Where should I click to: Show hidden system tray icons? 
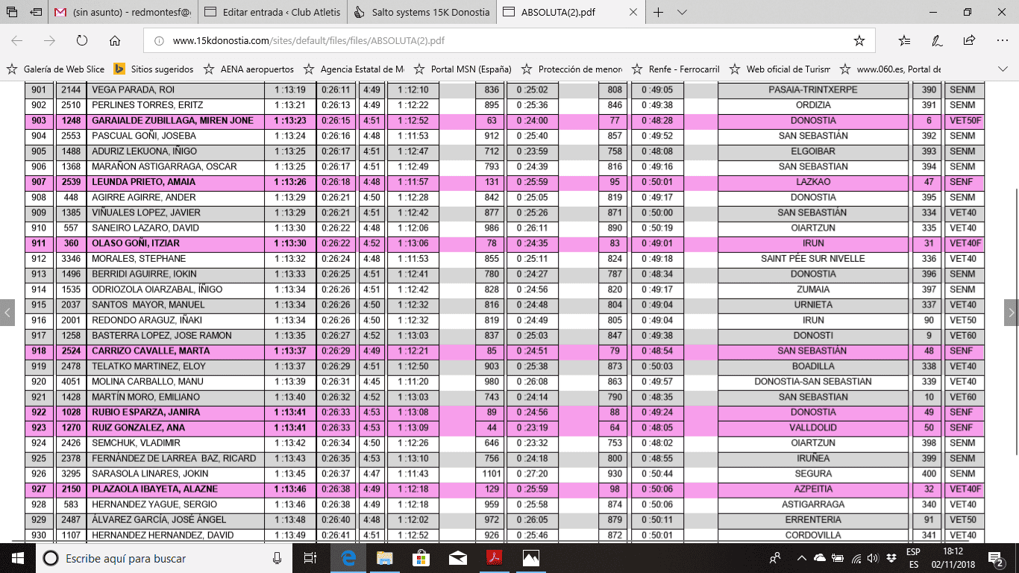(801, 558)
